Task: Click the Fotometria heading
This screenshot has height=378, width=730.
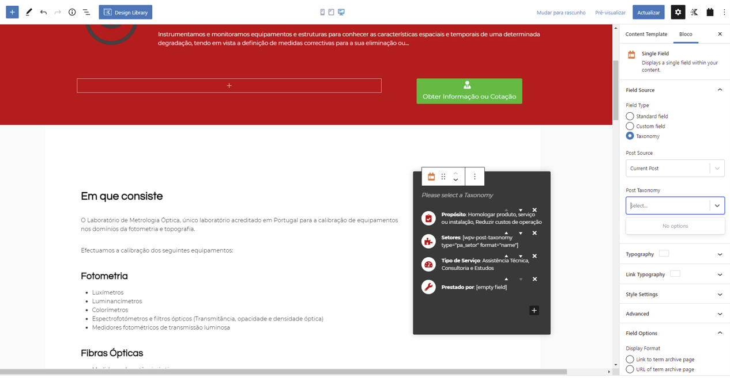Action: pos(104,276)
